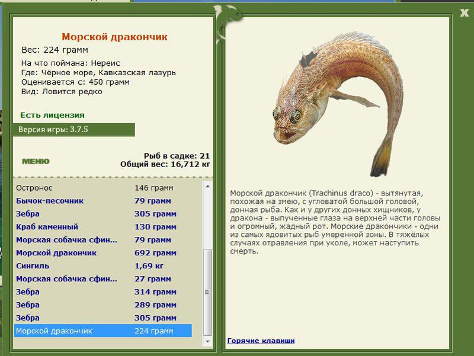This screenshot has width=474, height=356.
Task: Click the Рыб в садке: 21 counter
Action: click(x=177, y=156)
